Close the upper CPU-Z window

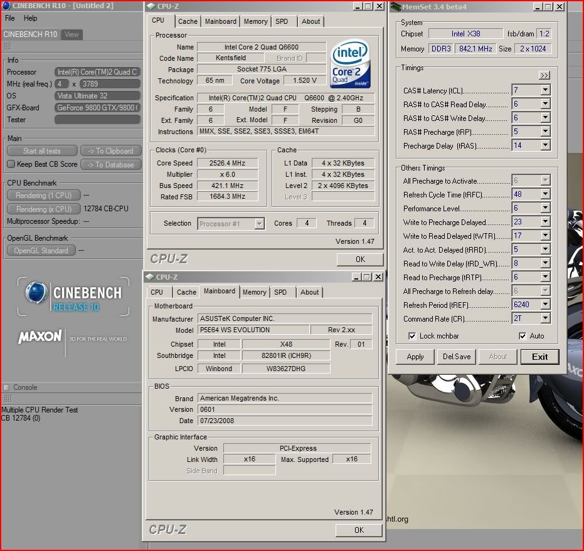[x=379, y=6]
